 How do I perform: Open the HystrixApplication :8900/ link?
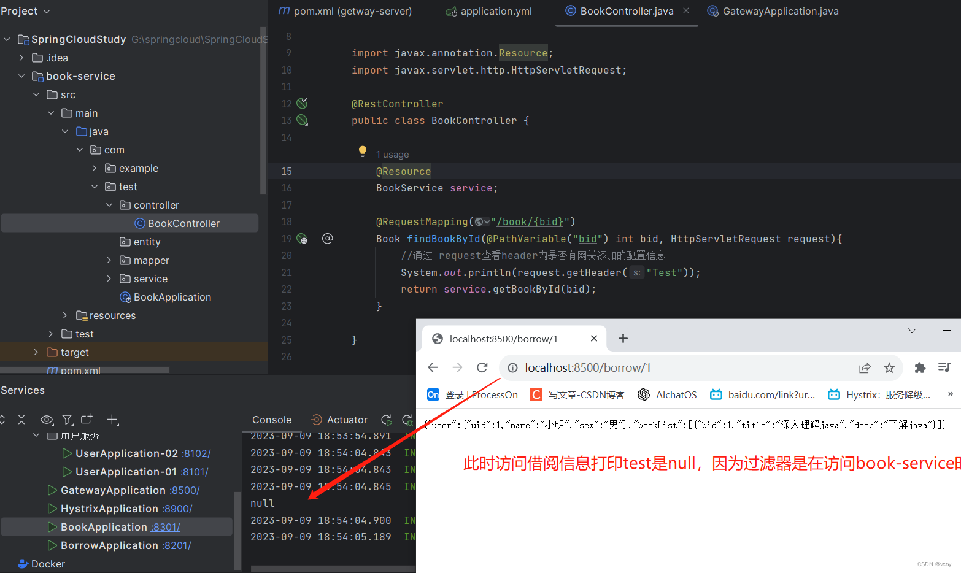pyautogui.click(x=177, y=509)
